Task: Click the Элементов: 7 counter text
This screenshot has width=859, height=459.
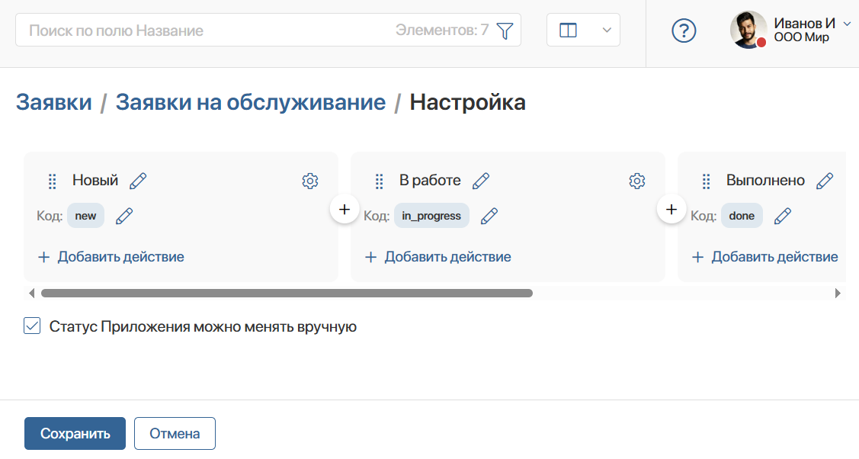Action: coord(442,30)
